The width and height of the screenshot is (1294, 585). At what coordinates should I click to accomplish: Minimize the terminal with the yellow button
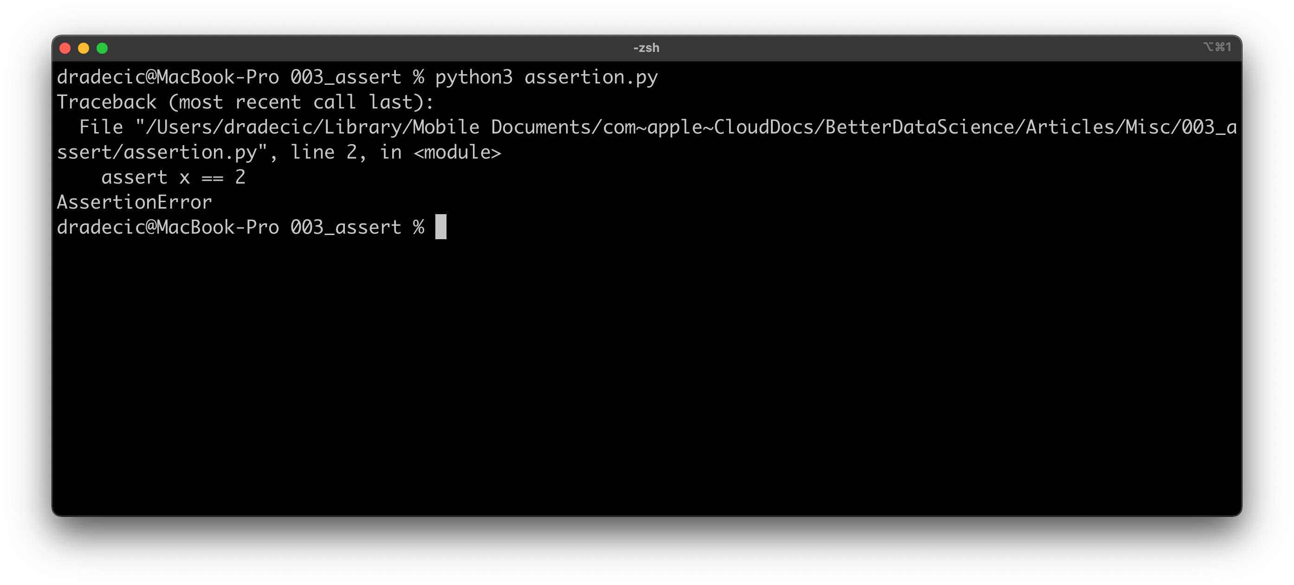pyautogui.click(x=84, y=48)
